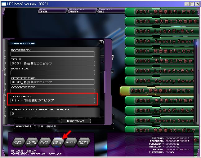The width and height of the screenshot is (201, 158).
Task: Focus the empty second INFORMATION field
Action: pos(53,91)
